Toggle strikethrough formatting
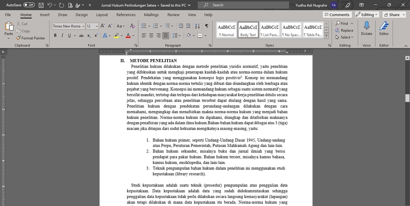The width and height of the screenshot is (410, 206). point(81,36)
